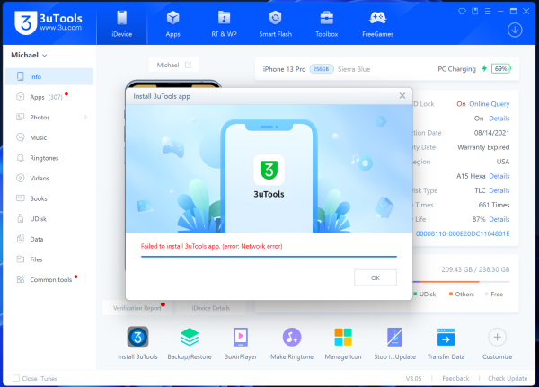Viewport: 539px width, 387px height.
Task: Click the UDisk storage legend
Action: (x=425, y=295)
